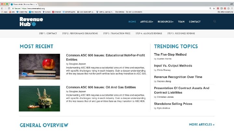Reload the page with the refresh icon

[9, 8]
